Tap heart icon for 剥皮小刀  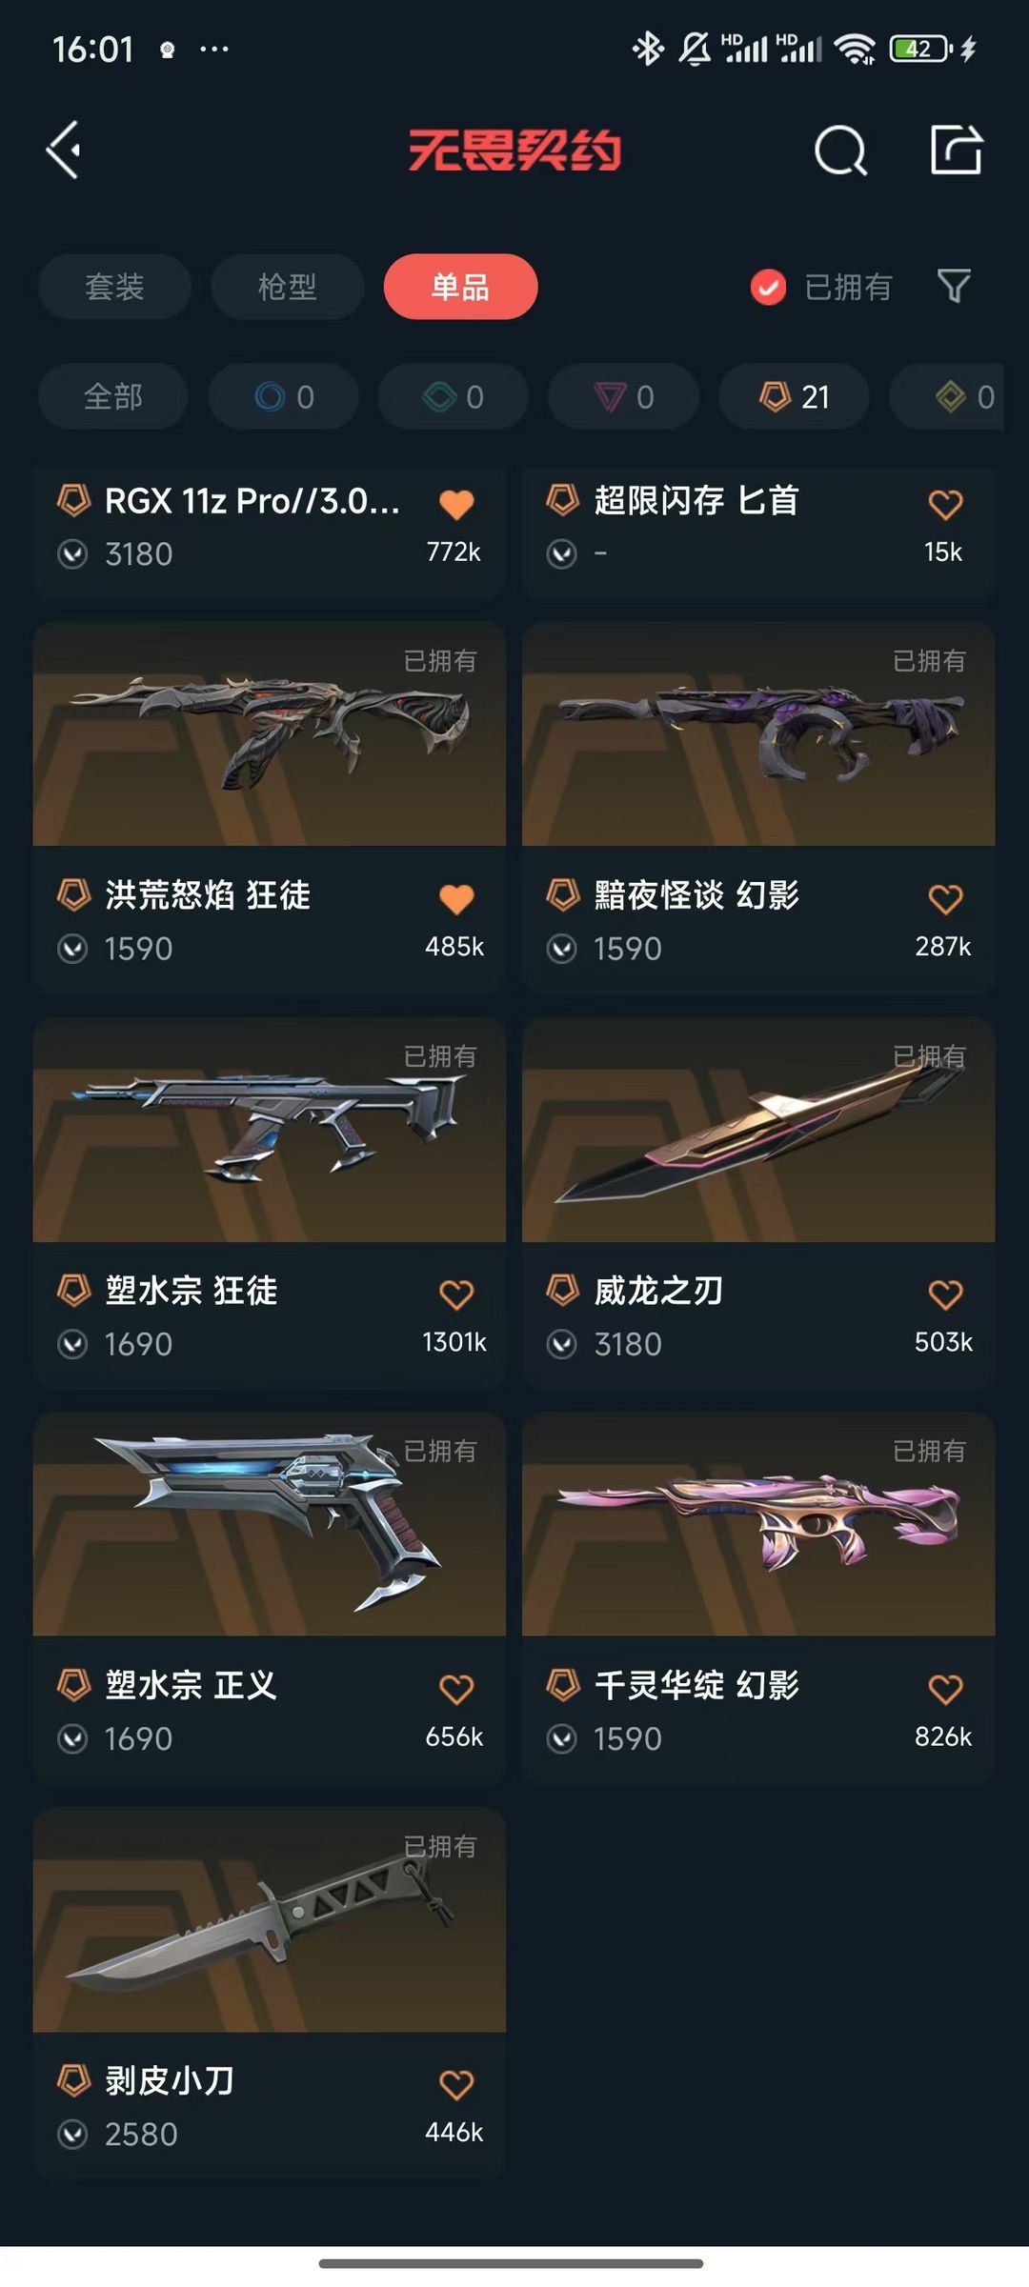(456, 2085)
